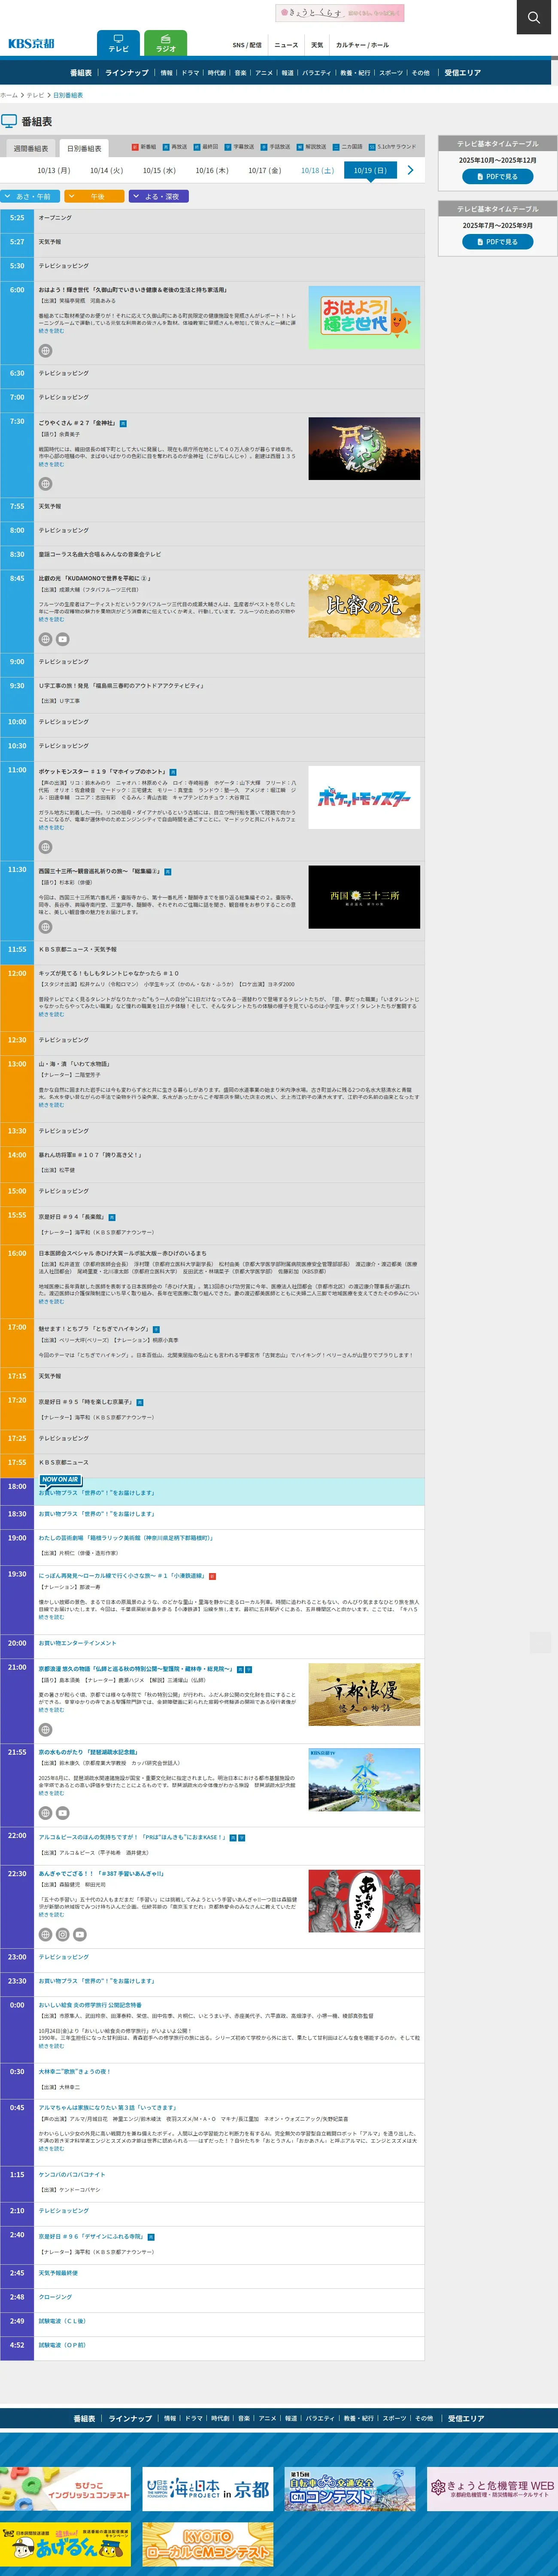Expand 続きを読む for 京都浪漫 悠久の物語
The width and height of the screenshot is (558, 2576).
tap(51, 1710)
